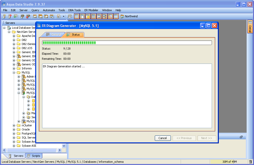The image size is (254, 165).
Task: Expand the nCluster folder node
Action: coord(14,125)
